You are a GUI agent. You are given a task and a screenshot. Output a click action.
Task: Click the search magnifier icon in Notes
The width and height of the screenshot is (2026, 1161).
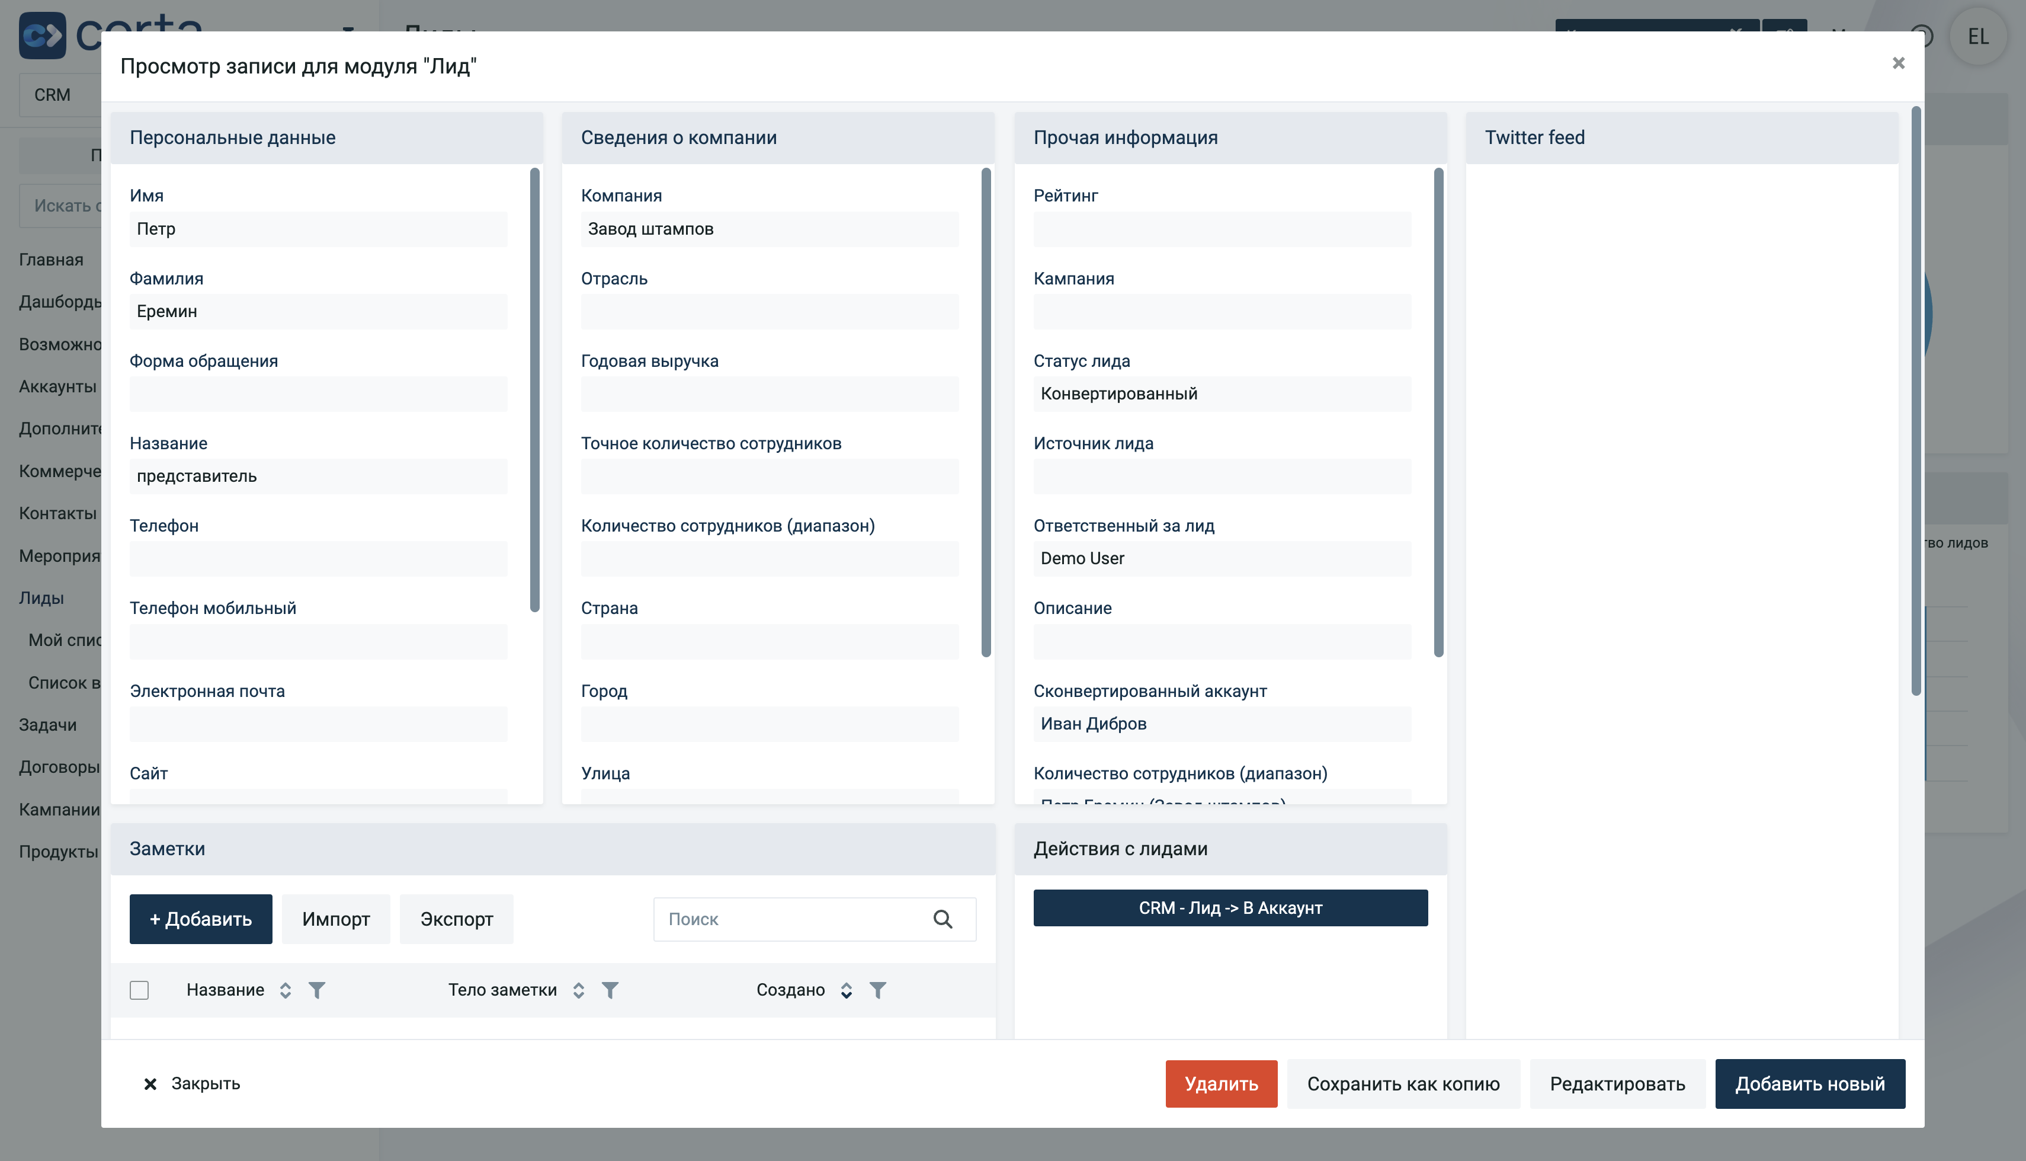[x=942, y=919]
